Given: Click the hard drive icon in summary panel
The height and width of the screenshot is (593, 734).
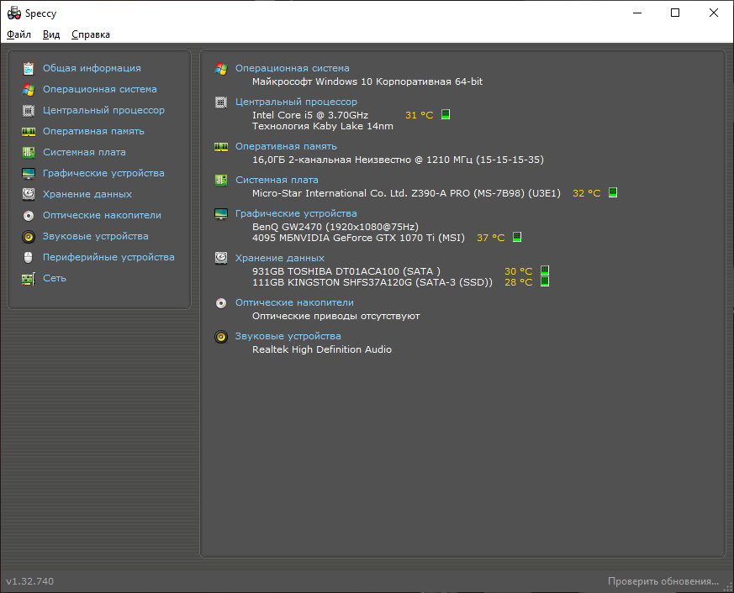Looking at the screenshot, I should point(221,258).
